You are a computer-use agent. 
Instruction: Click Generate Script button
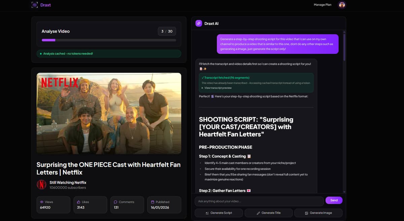click(x=218, y=213)
